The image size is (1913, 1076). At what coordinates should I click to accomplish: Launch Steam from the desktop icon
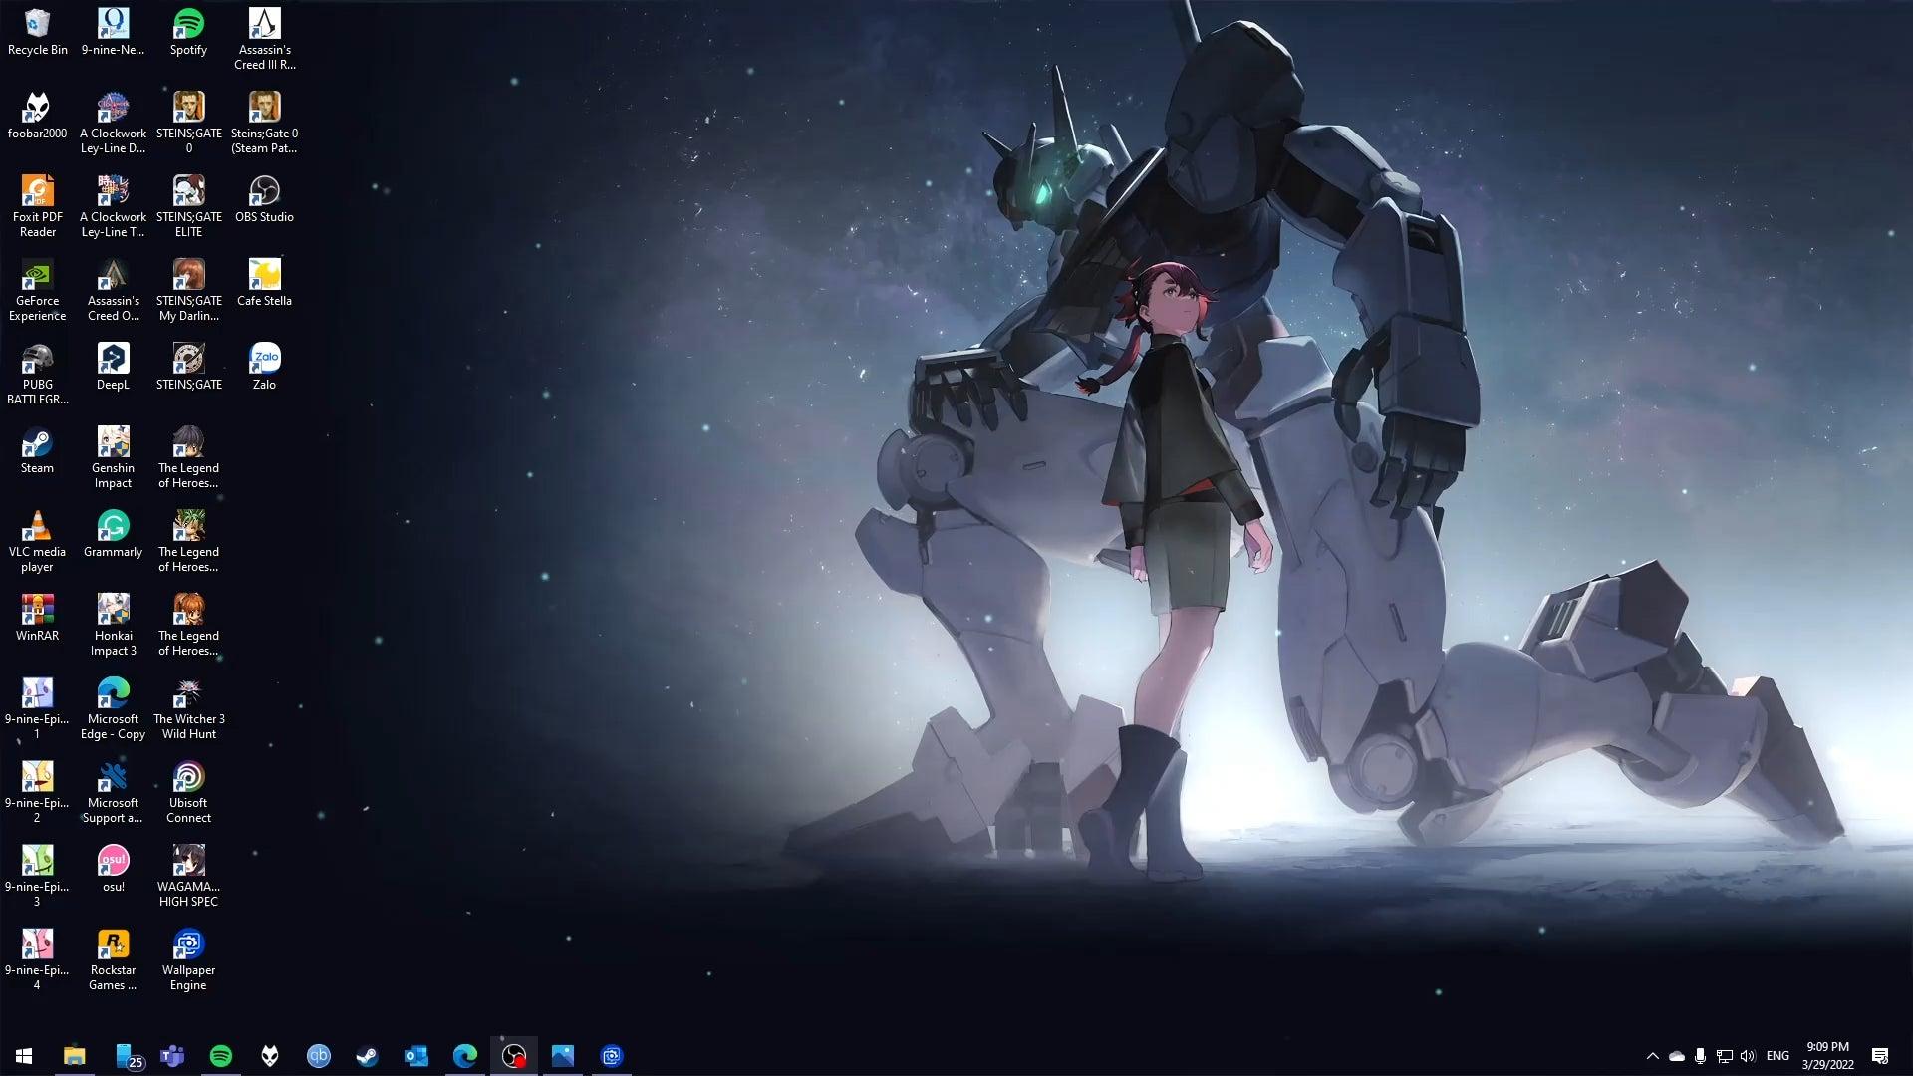click(x=37, y=450)
